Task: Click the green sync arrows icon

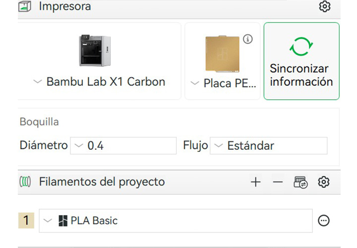Action: click(x=301, y=46)
